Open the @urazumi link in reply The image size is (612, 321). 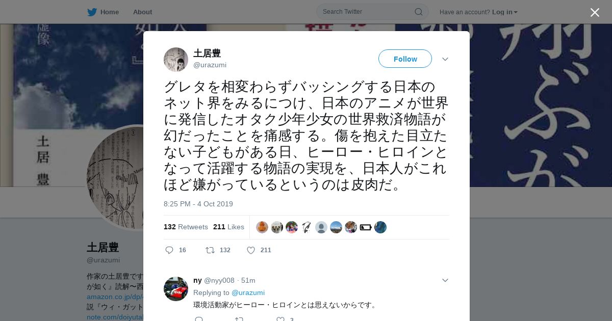coord(248,292)
